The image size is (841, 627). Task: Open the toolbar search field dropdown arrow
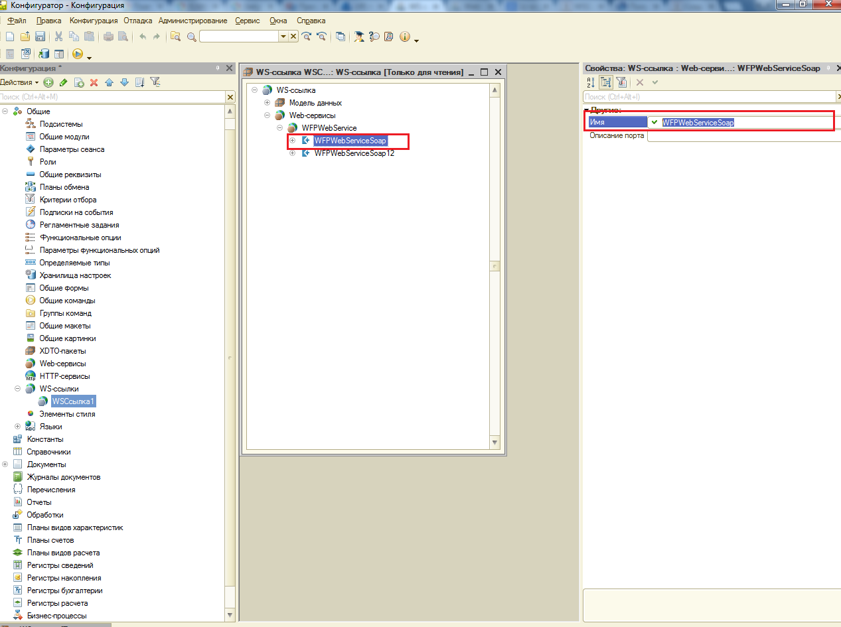pyautogui.click(x=283, y=37)
